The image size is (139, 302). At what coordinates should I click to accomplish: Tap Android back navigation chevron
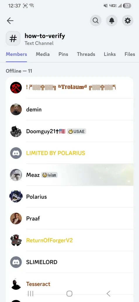click(x=108, y=294)
